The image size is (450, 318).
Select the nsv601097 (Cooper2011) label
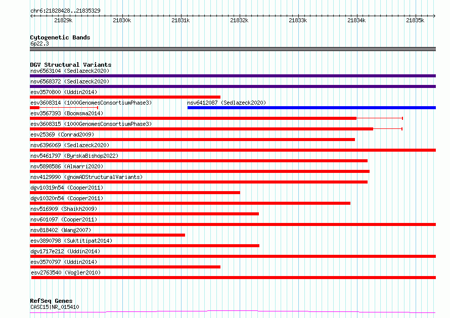tap(64, 219)
